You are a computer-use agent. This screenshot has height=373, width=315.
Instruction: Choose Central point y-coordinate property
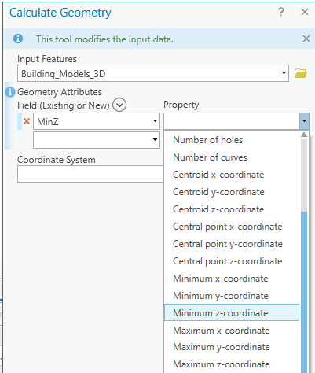228,244
